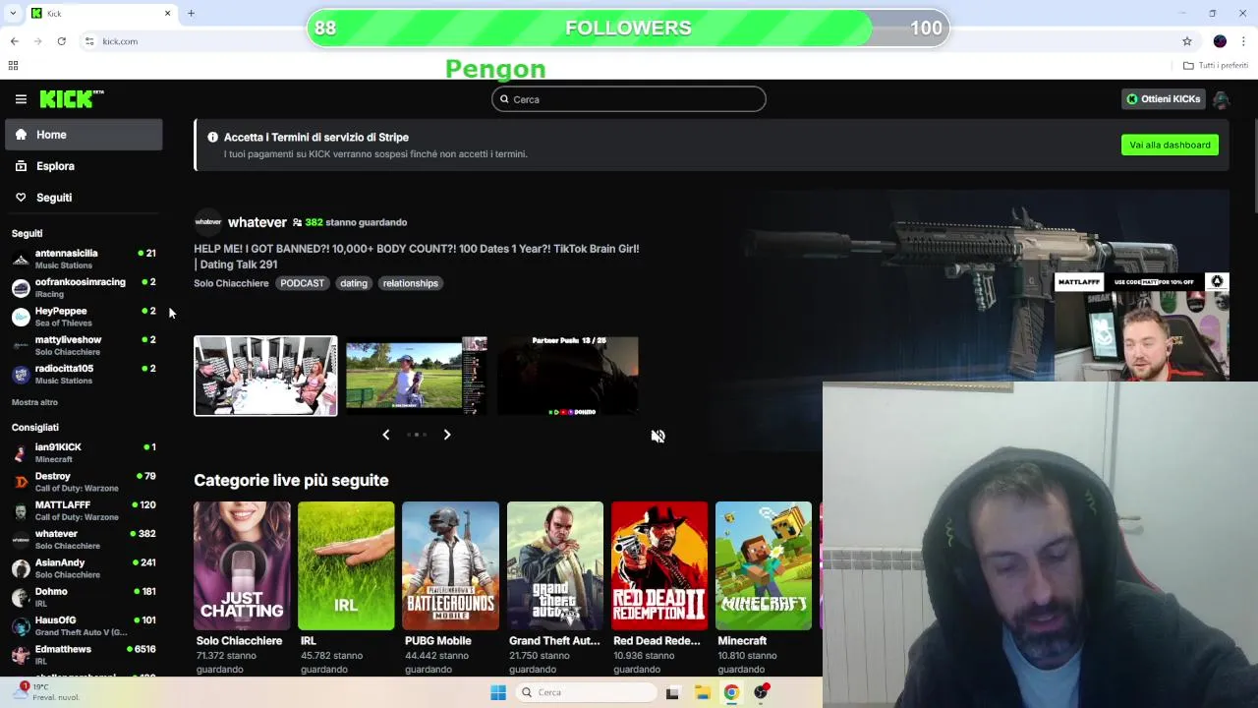Open Dohmo recommended channel
Screen dimensions: 1258x708
84,597
